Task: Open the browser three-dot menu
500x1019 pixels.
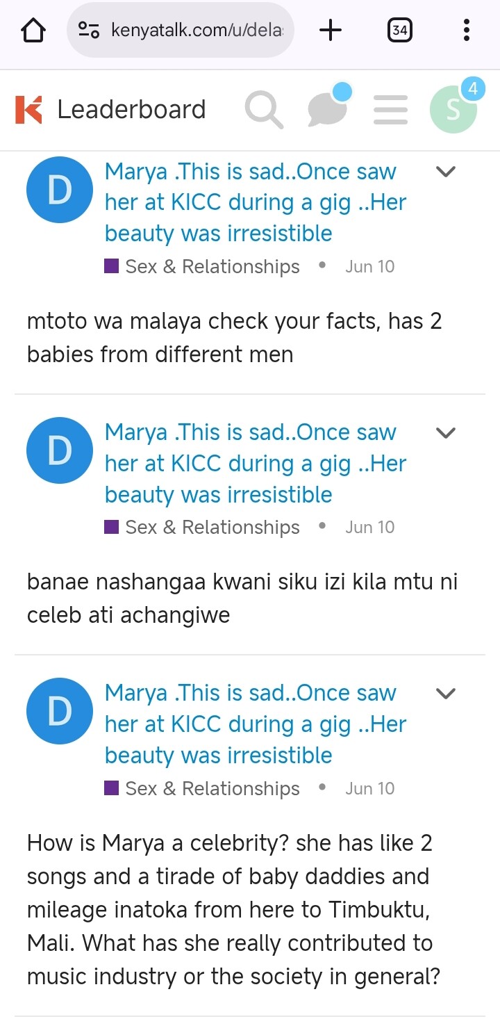Action: click(x=466, y=30)
